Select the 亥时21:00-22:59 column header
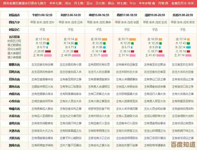 183,15
